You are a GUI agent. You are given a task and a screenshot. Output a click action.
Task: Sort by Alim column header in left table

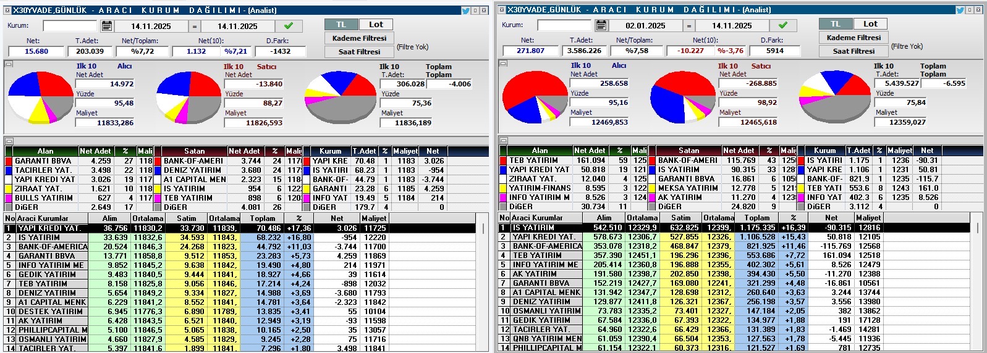(x=109, y=218)
